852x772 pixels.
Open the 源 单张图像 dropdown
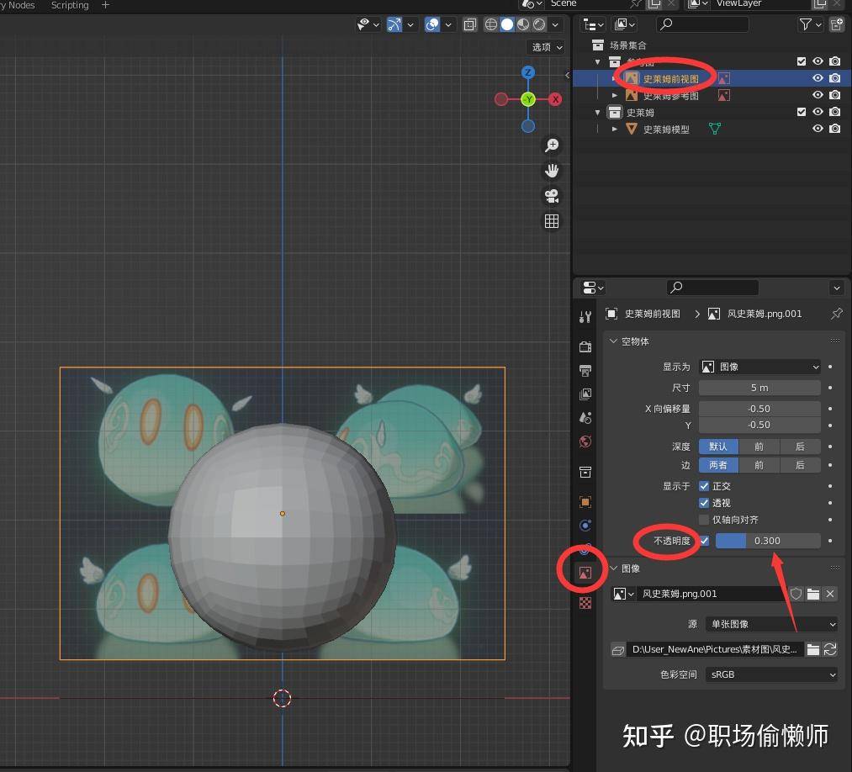771,624
